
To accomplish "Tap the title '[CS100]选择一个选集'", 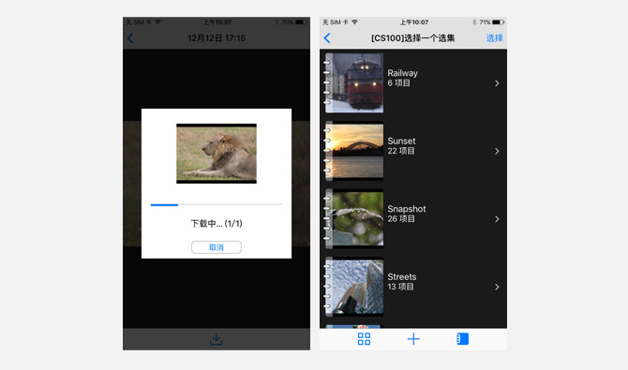I will click(x=413, y=38).
